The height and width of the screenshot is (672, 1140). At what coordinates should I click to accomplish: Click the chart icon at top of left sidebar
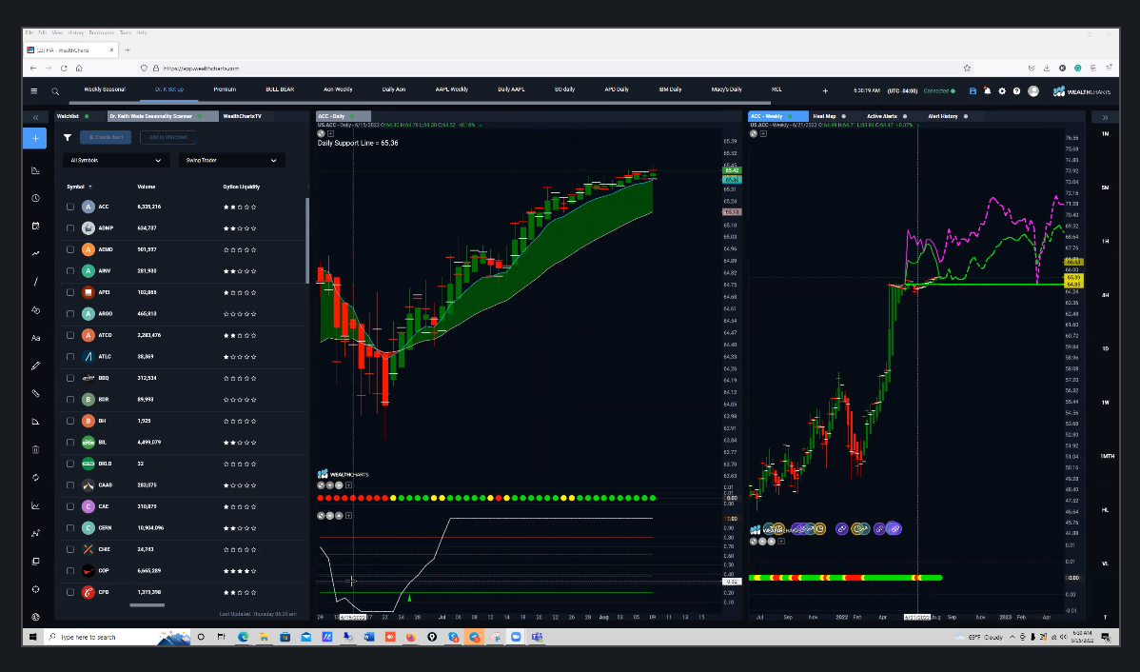pos(35,170)
